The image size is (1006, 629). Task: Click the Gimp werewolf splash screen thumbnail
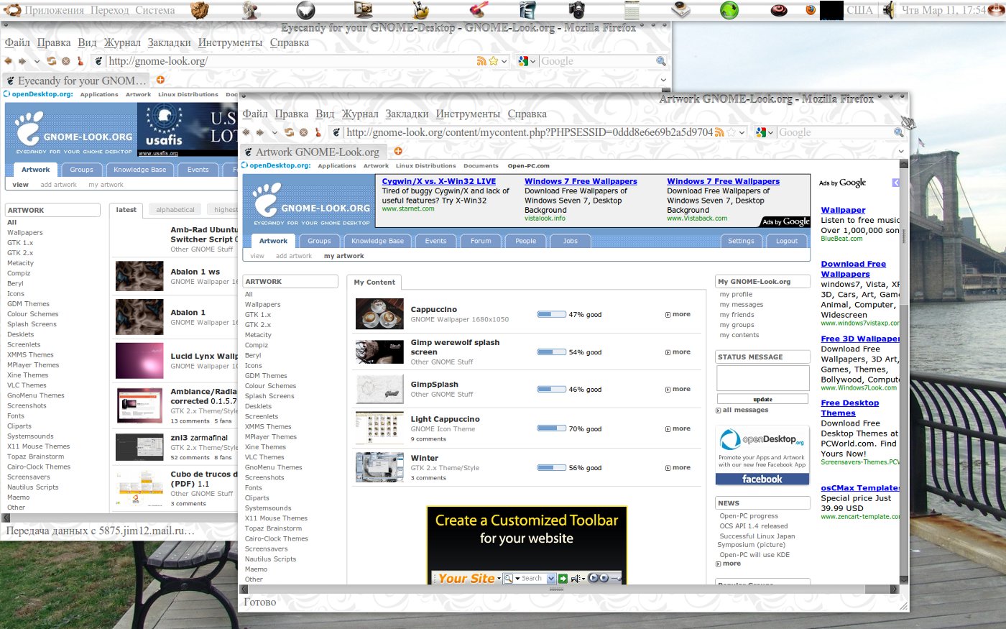click(x=379, y=352)
